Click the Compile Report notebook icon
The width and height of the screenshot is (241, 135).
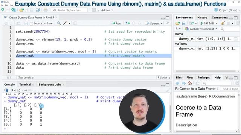pyautogui.click(x=75, y=23)
